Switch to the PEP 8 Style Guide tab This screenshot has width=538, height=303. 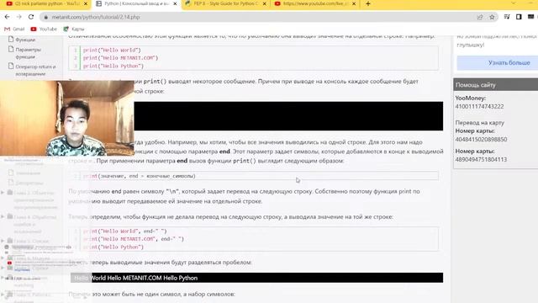(x=226, y=3)
